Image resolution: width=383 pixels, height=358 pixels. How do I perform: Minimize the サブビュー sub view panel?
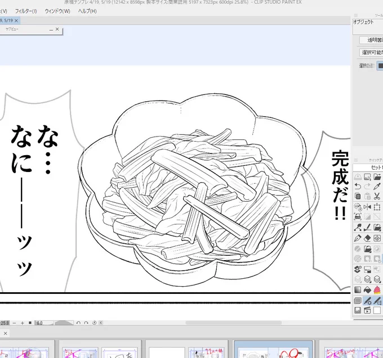click(x=51, y=29)
